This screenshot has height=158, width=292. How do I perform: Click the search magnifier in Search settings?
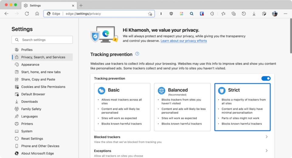[17, 40]
